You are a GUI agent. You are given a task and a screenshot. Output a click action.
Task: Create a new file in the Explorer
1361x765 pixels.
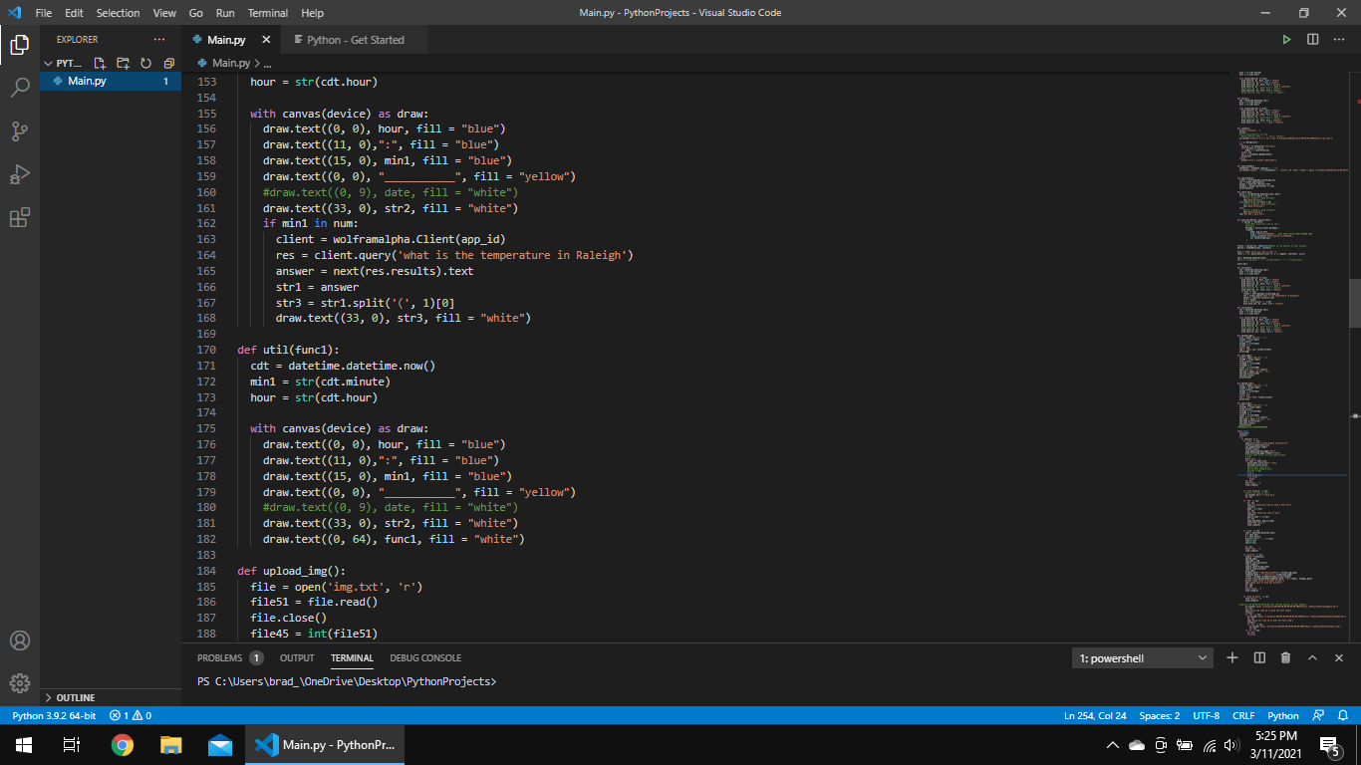point(99,62)
